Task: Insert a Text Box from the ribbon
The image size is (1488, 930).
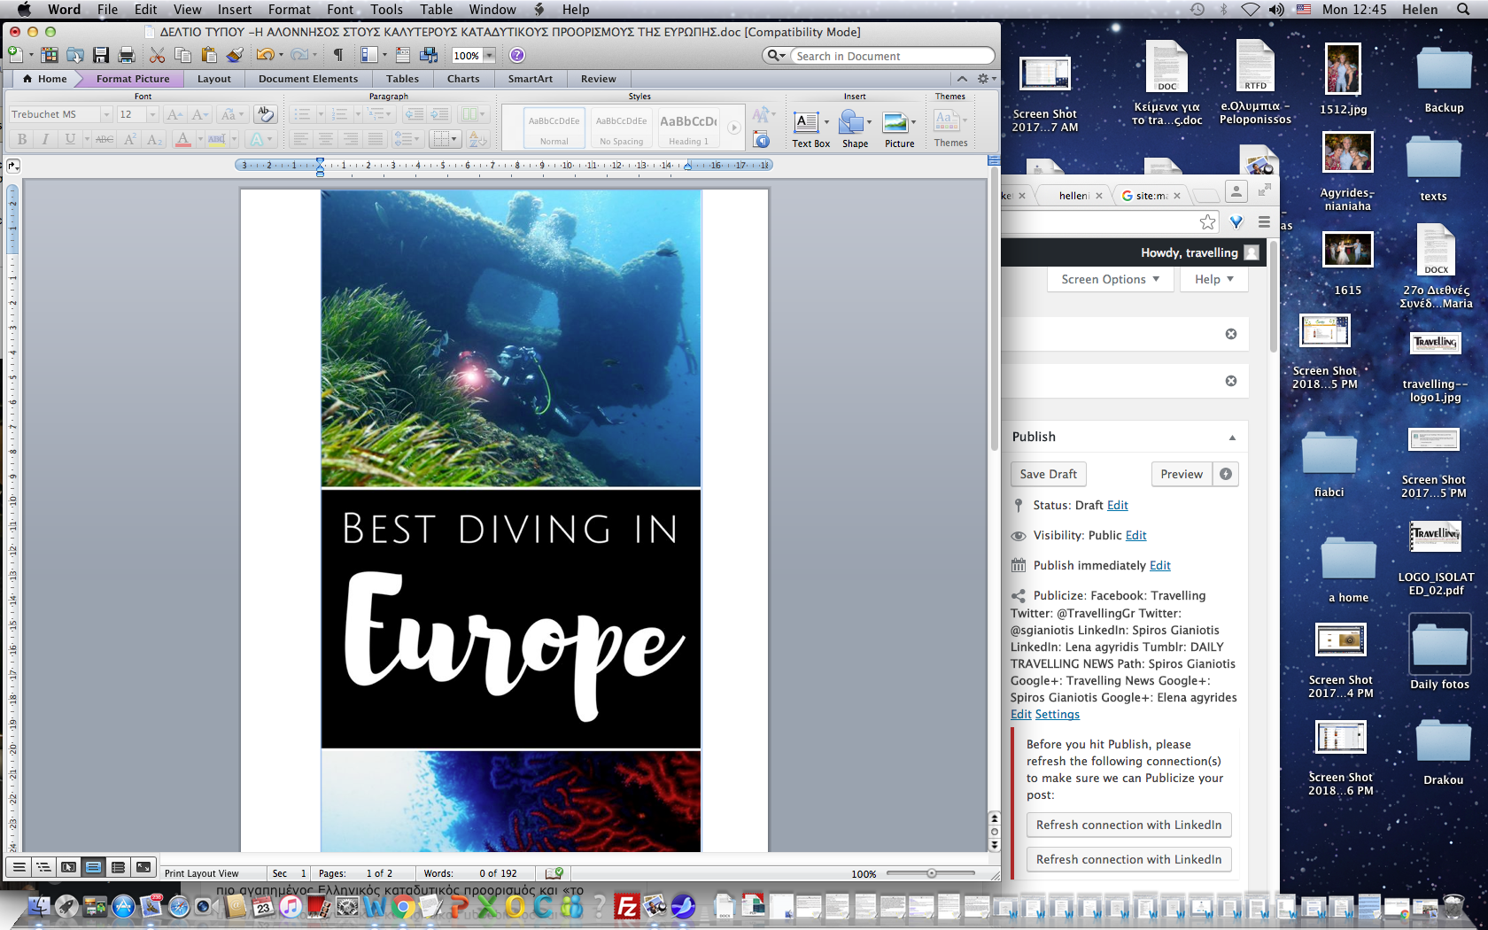Action: pos(810,129)
